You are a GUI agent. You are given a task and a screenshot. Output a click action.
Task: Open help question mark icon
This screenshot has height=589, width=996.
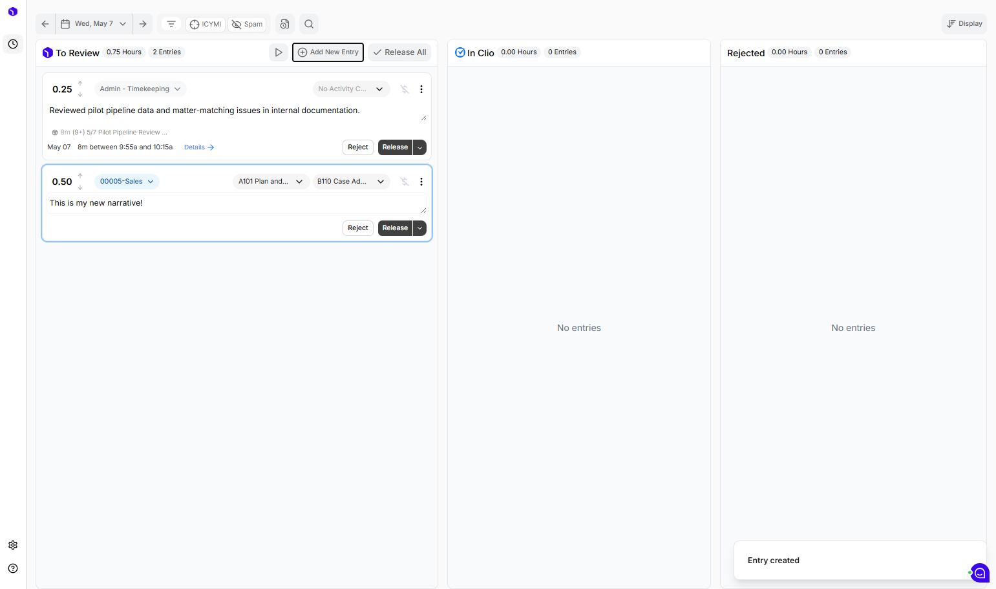13,568
